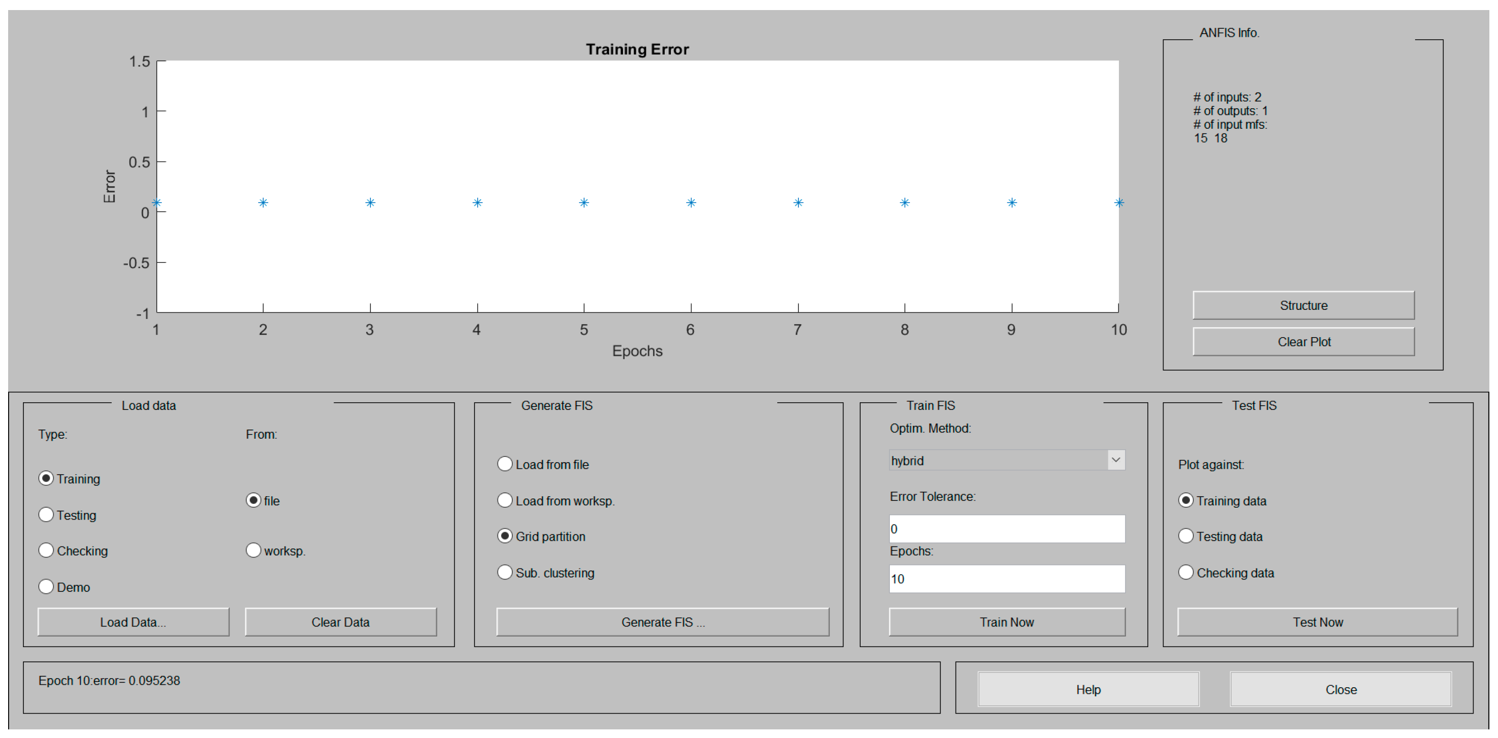This screenshot has width=1498, height=738.
Task: Click the Error Tolerance input field
Action: click(x=1007, y=529)
